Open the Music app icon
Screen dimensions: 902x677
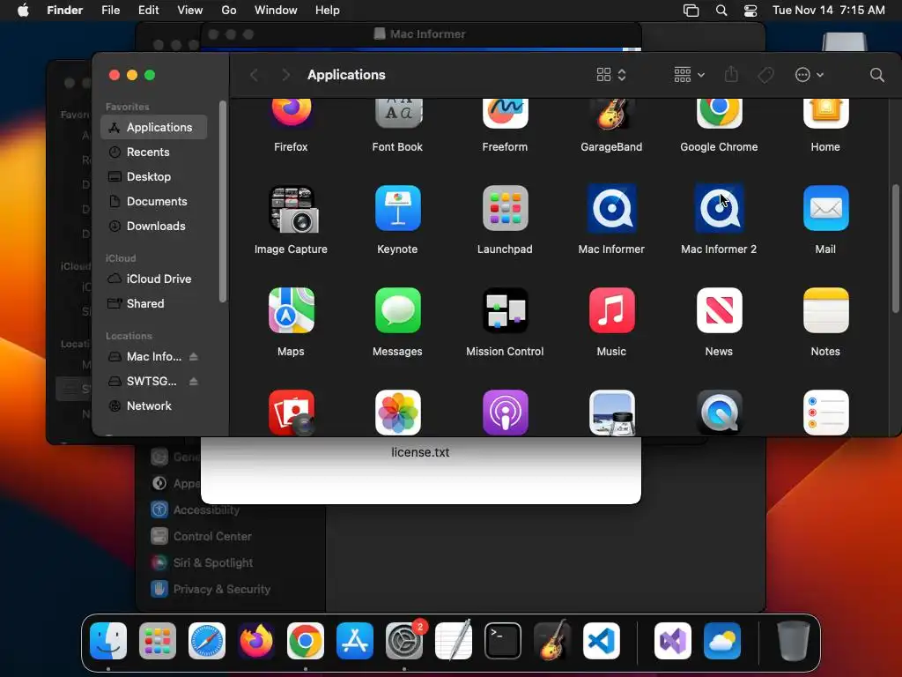coord(611,310)
